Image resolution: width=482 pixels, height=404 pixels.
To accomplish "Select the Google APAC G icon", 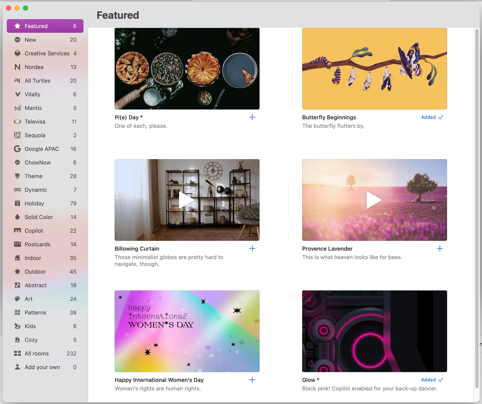I will (17, 149).
